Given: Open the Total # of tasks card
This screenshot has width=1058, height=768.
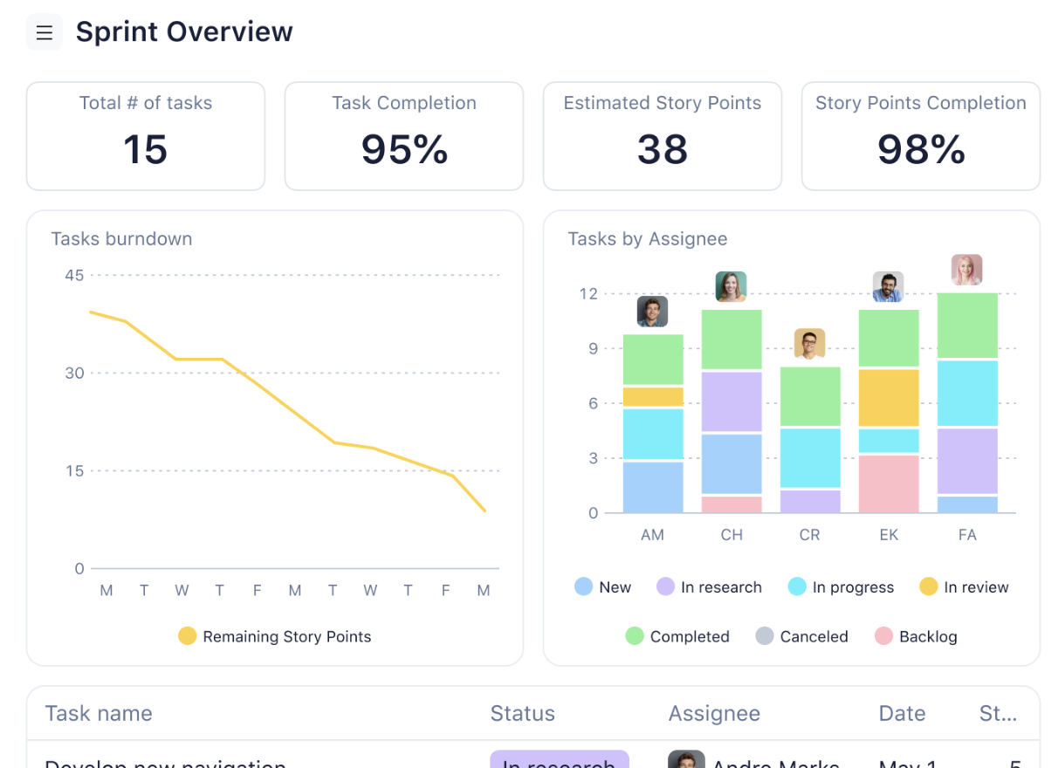Looking at the screenshot, I should point(146,136).
